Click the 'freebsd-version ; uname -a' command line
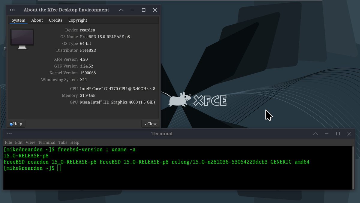 point(97,149)
